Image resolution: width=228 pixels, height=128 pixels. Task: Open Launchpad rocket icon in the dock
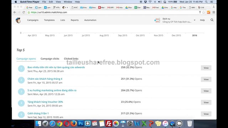[45, 123]
